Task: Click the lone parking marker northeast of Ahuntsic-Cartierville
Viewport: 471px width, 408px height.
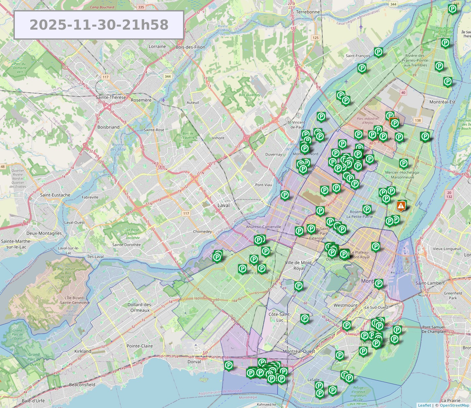Action: tap(285, 195)
